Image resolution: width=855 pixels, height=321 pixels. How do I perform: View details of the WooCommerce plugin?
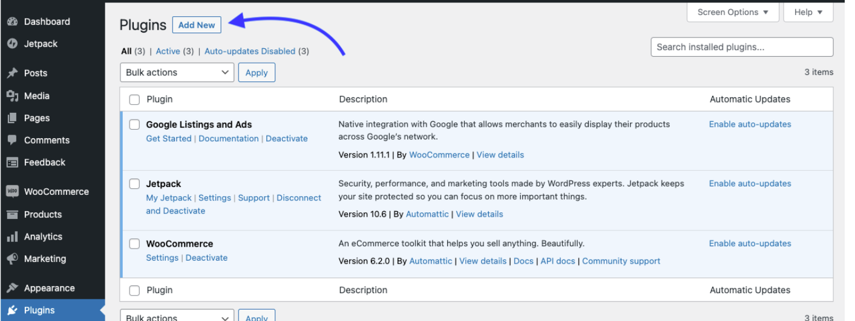tap(483, 261)
